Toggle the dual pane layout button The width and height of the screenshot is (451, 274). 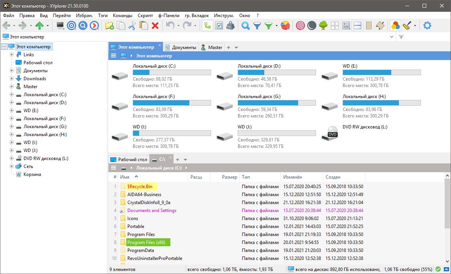click(x=357, y=25)
